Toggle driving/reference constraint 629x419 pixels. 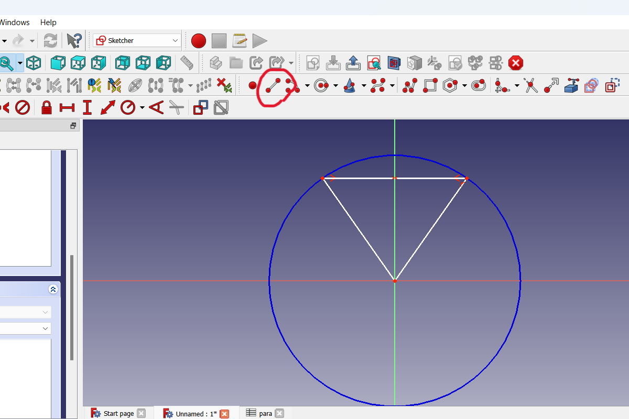point(201,108)
